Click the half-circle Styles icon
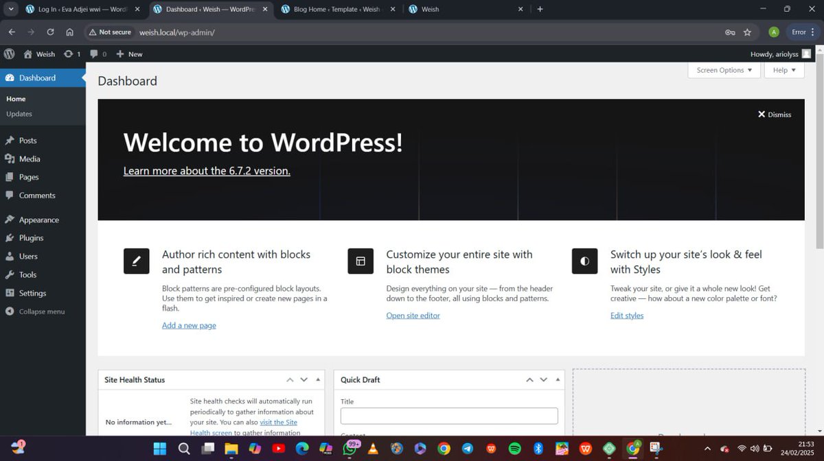Viewport: 824px width, 461px height. pyautogui.click(x=584, y=261)
